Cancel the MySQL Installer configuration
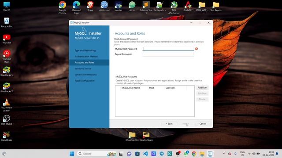 [x=203, y=124]
